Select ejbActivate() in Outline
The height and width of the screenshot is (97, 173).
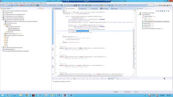pos(148,23)
